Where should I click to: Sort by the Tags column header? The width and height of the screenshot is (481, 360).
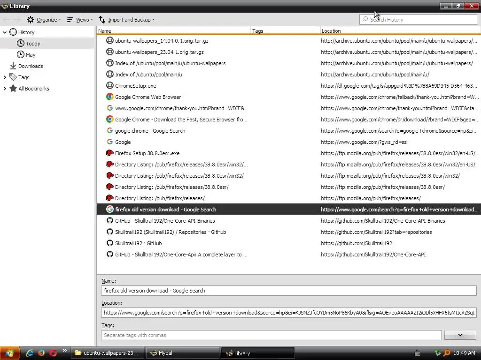coord(285,30)
